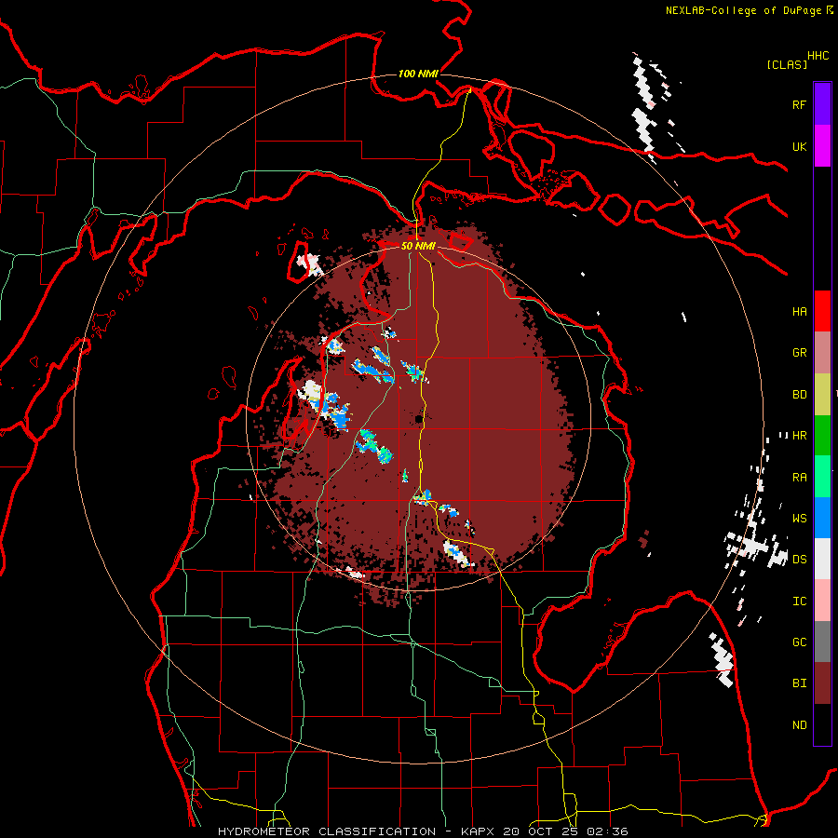Click the BI legend label
This screenshot has height=838, width=838.
pos(800,683)
